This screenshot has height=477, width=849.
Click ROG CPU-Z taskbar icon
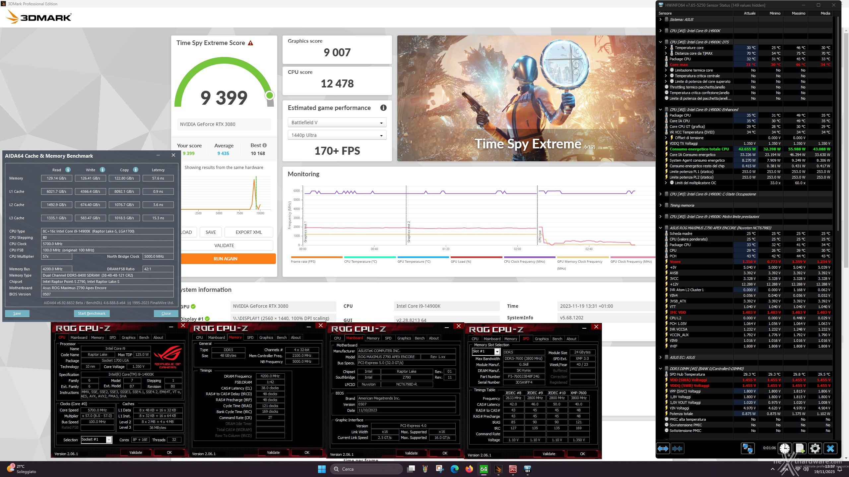point(513,469)
